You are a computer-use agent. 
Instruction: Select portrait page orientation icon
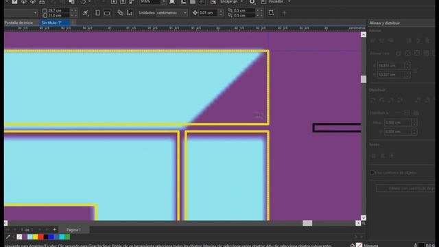(97, 13)
